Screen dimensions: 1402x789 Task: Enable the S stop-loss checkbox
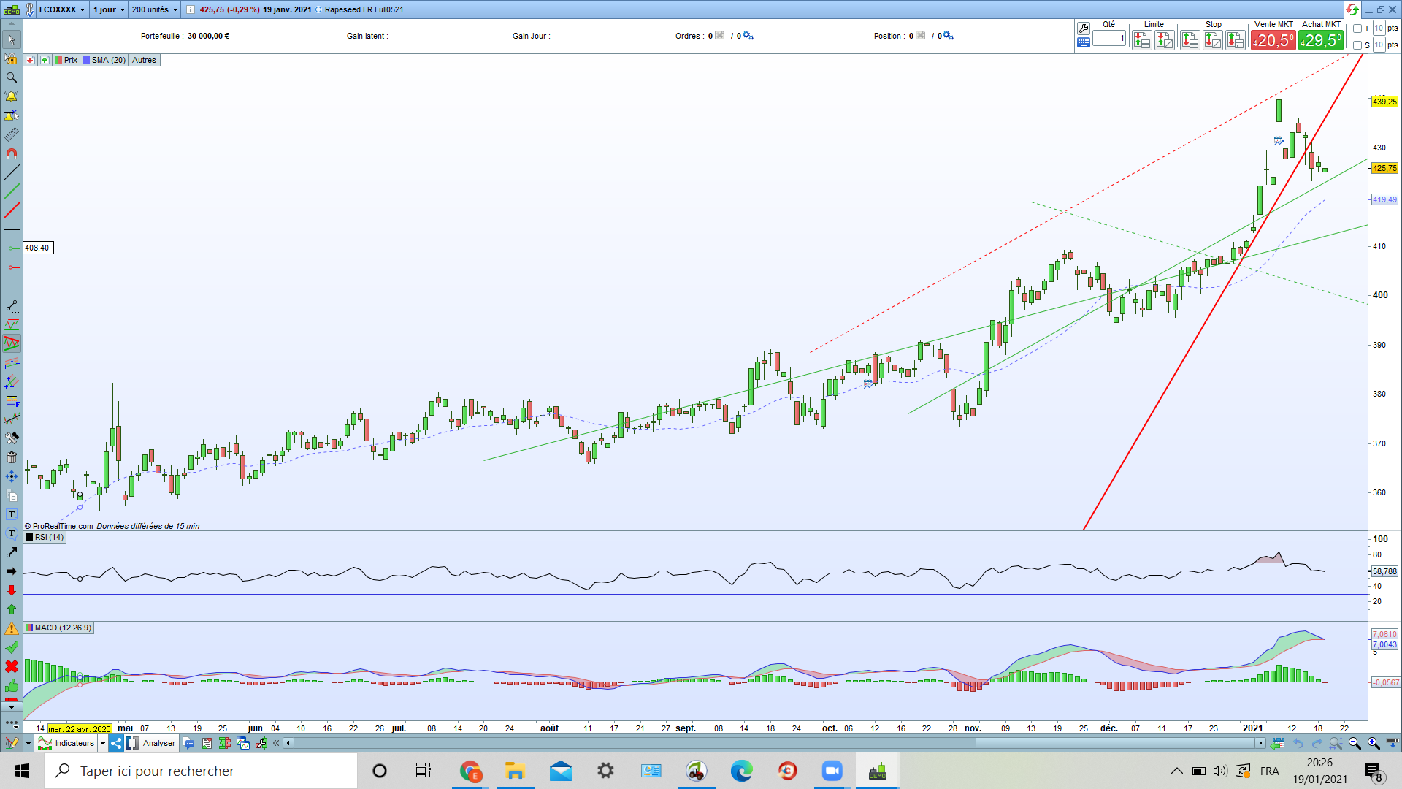pyautogui.click(x=1357, y=45)
